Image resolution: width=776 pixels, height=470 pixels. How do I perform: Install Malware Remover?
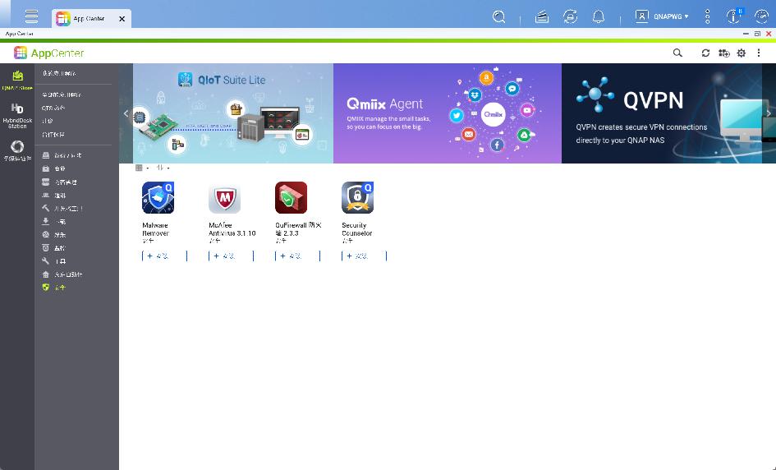click(164, 256)
